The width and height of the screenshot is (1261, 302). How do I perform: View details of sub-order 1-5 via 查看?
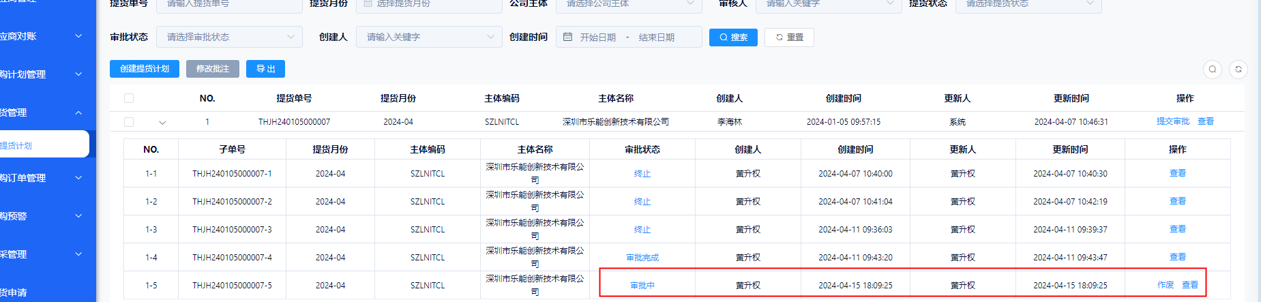tap(1190, 285)
